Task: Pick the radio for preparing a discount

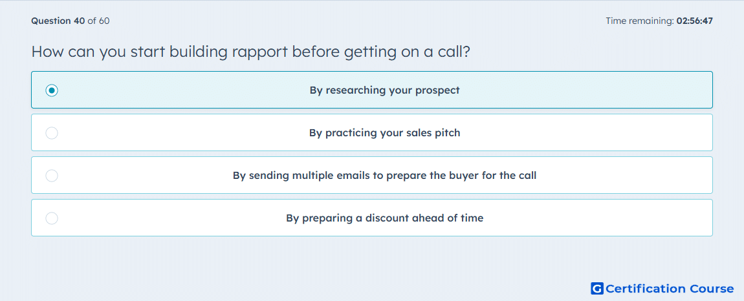Action: tap(52, 218)
